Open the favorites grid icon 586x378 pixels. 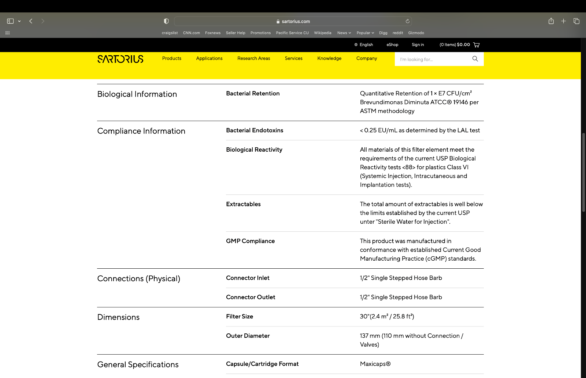pos(7,33)
